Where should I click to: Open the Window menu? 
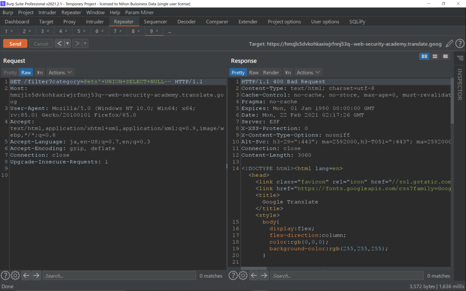pyautogui.click(x=96, y=12)
